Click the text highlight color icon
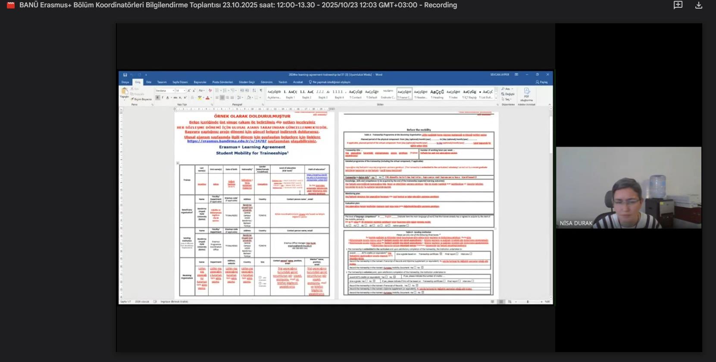This screenshot has height=362, width=716. 200,98
